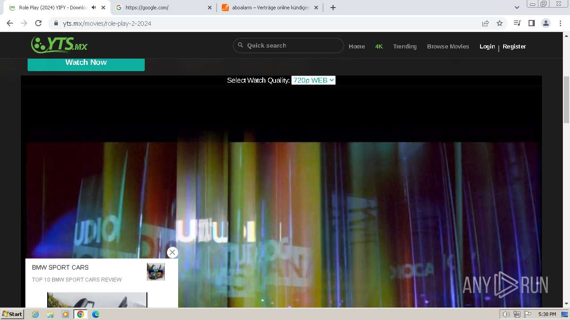Open Windows Media Player from taskbar
Viewport: 570px width, 320px height.
click(x=65, y=314)
